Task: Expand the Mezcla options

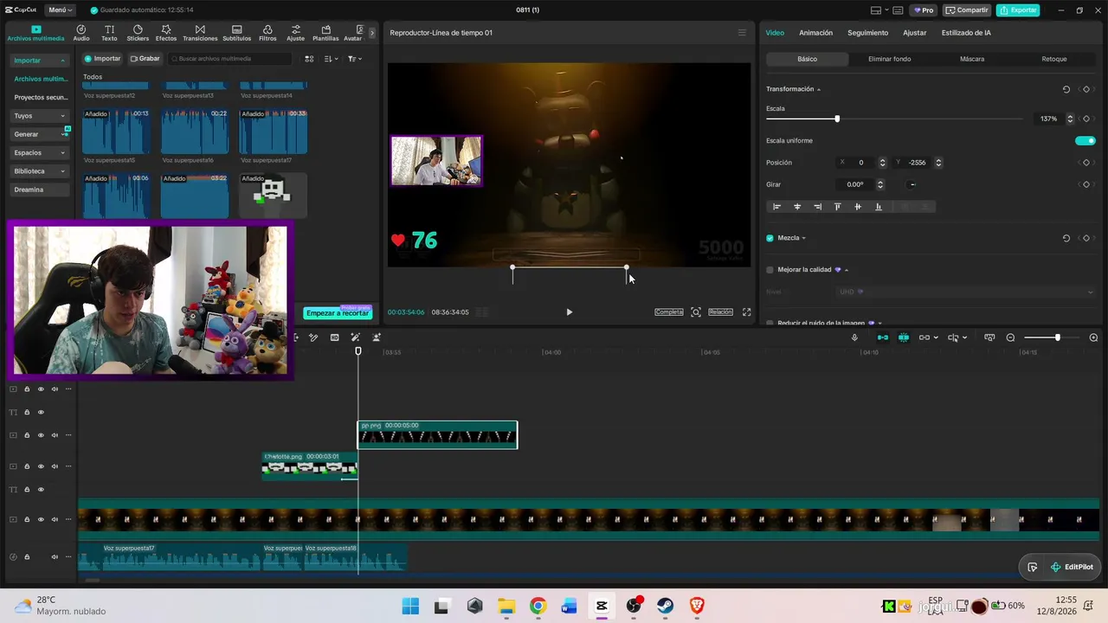Action: tap(804, 238)
